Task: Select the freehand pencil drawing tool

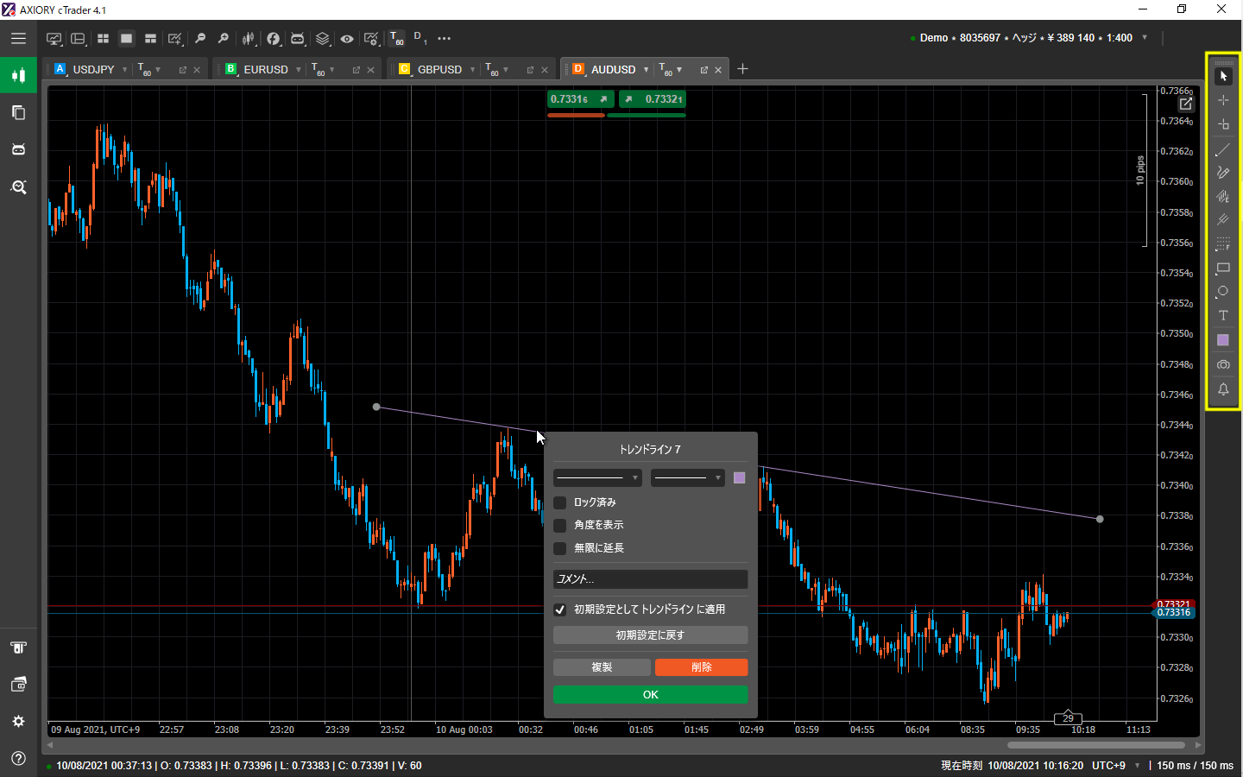Action: tap(1222, 173)
